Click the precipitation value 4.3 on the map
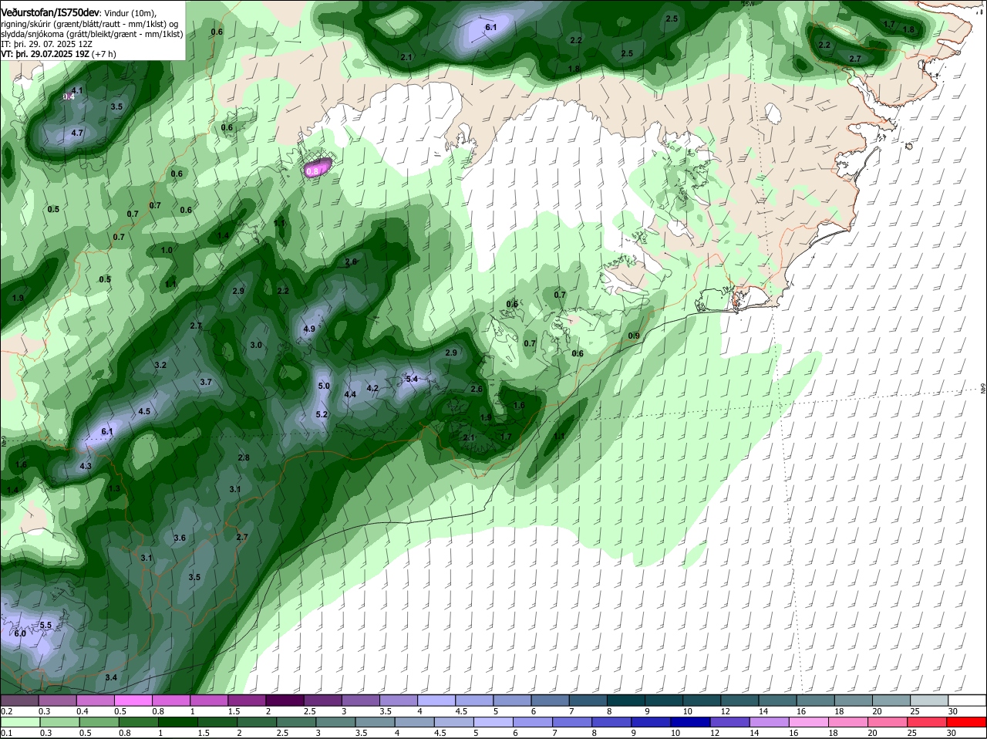 [x=86, y=466]
